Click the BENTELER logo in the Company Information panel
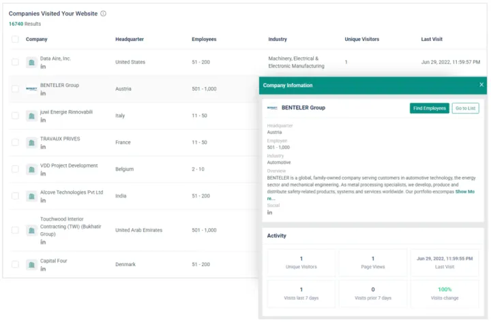This screenshot has height=322, width=491. click(x=272, y=108)
